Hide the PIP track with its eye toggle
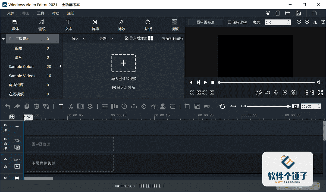 pyautogui.click(x=5, y=139)
